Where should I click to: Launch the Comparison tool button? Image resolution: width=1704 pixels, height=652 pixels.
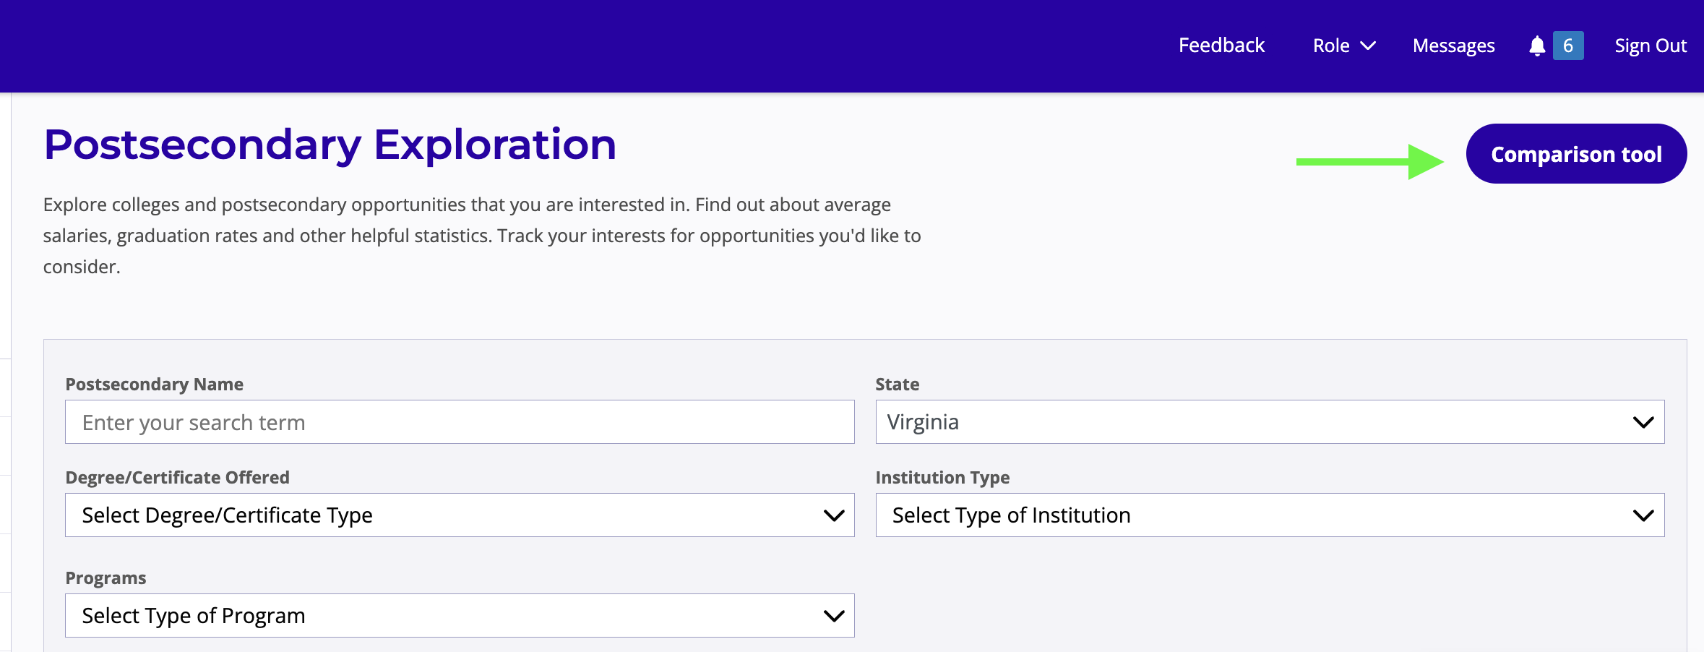point(1576,154)
